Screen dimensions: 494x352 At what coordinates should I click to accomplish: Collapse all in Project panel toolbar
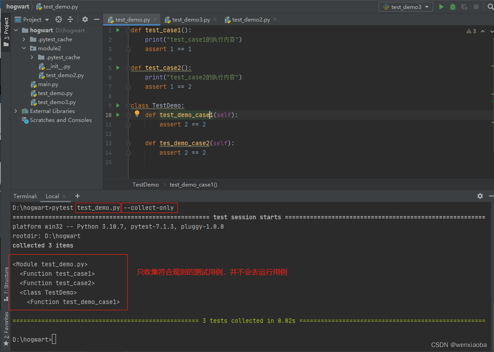coord(70,19)
